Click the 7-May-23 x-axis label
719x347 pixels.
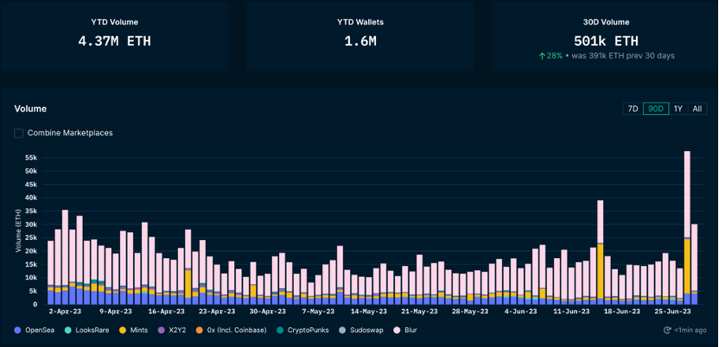[318, 312]
